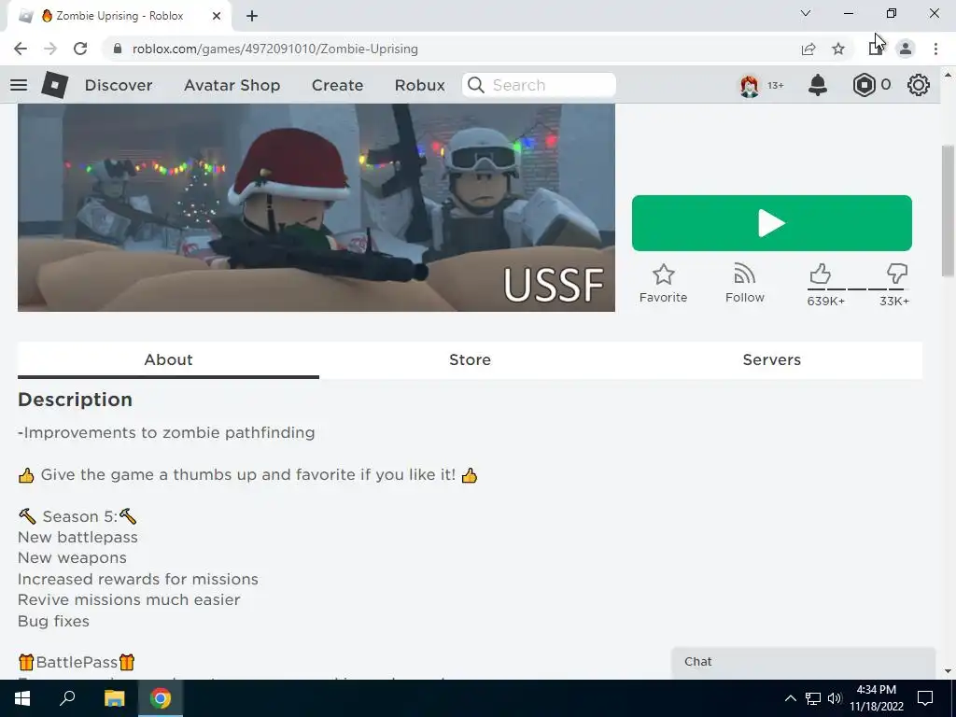Give the game a thumbs down

click(897, 274)
